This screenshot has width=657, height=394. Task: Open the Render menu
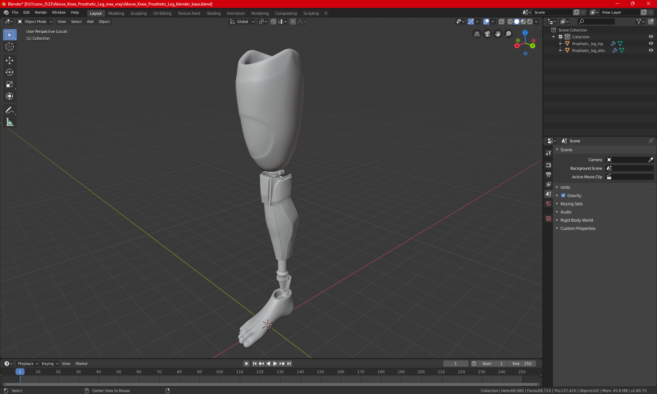41,12
